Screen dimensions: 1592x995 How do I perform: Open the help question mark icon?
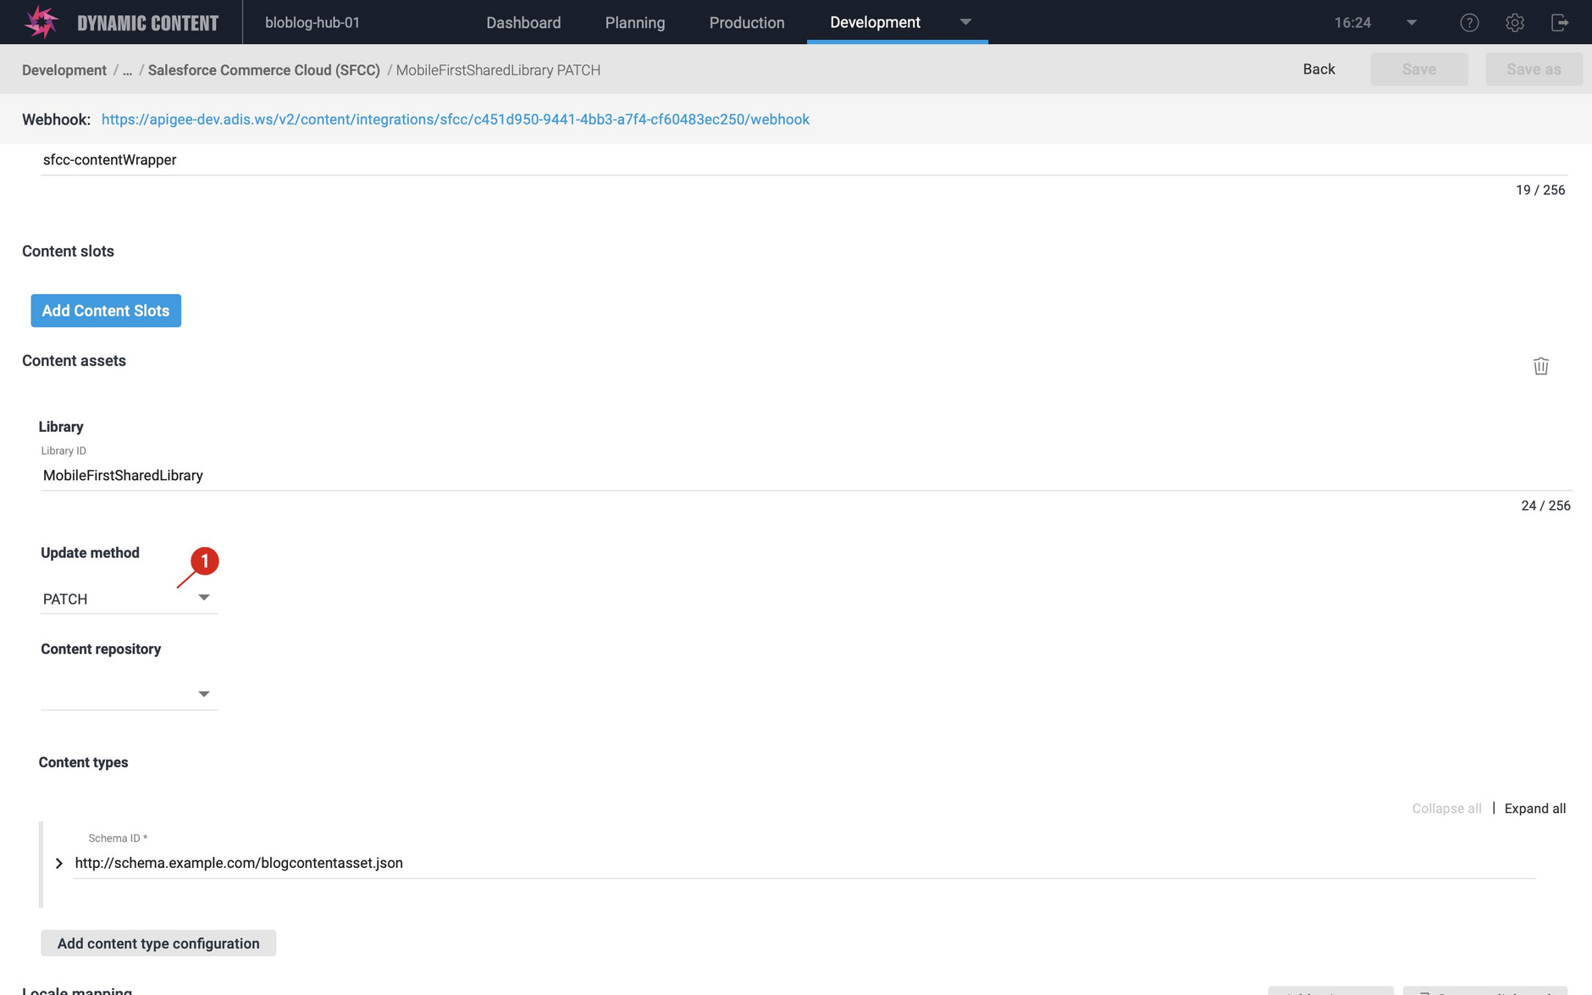pos(1469,23)
